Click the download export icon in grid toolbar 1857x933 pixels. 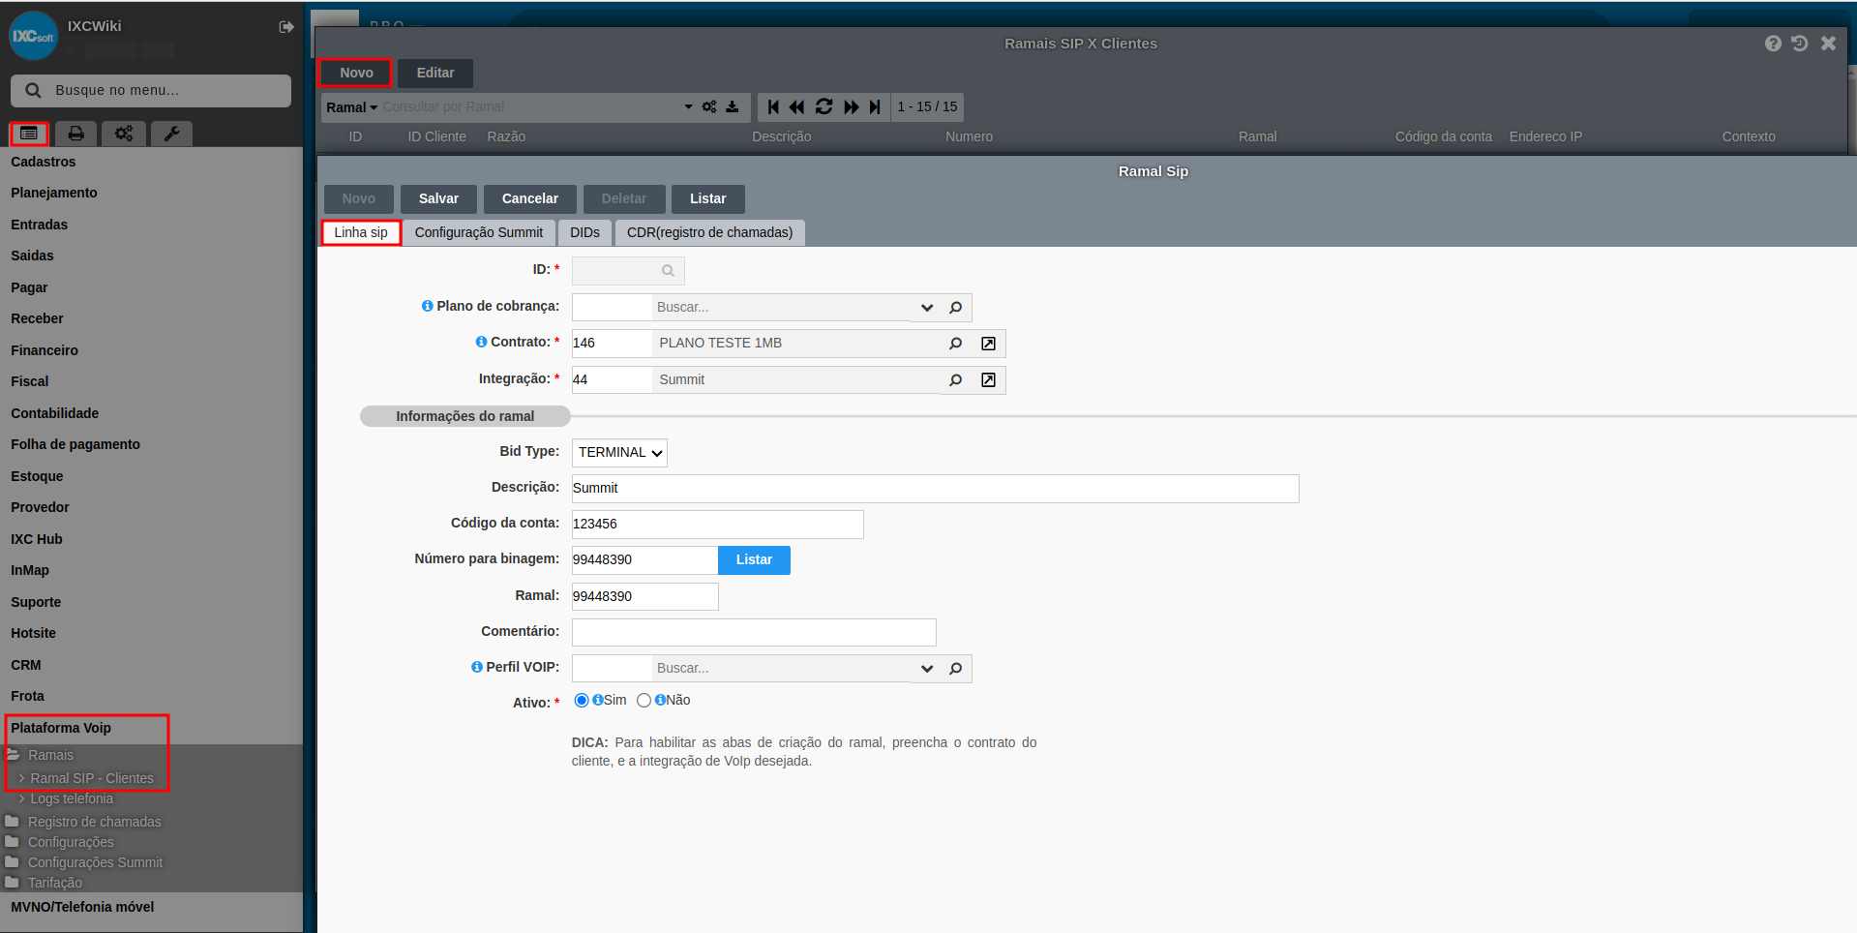point(733,106)
